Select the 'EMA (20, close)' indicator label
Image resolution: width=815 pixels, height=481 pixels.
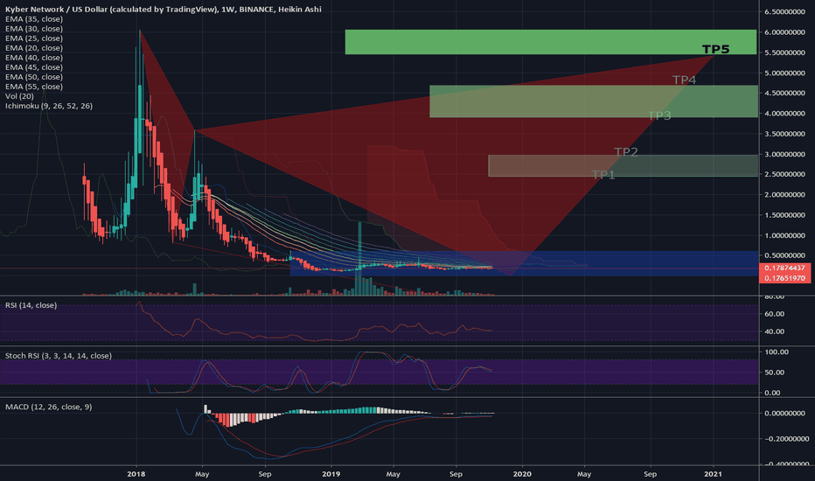pyautogui.click(x=34, y=48)
